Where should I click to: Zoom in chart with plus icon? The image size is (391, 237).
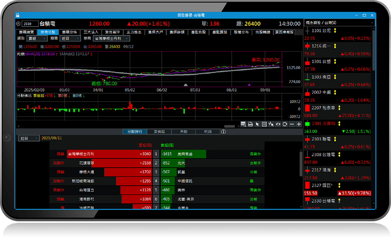299,124
